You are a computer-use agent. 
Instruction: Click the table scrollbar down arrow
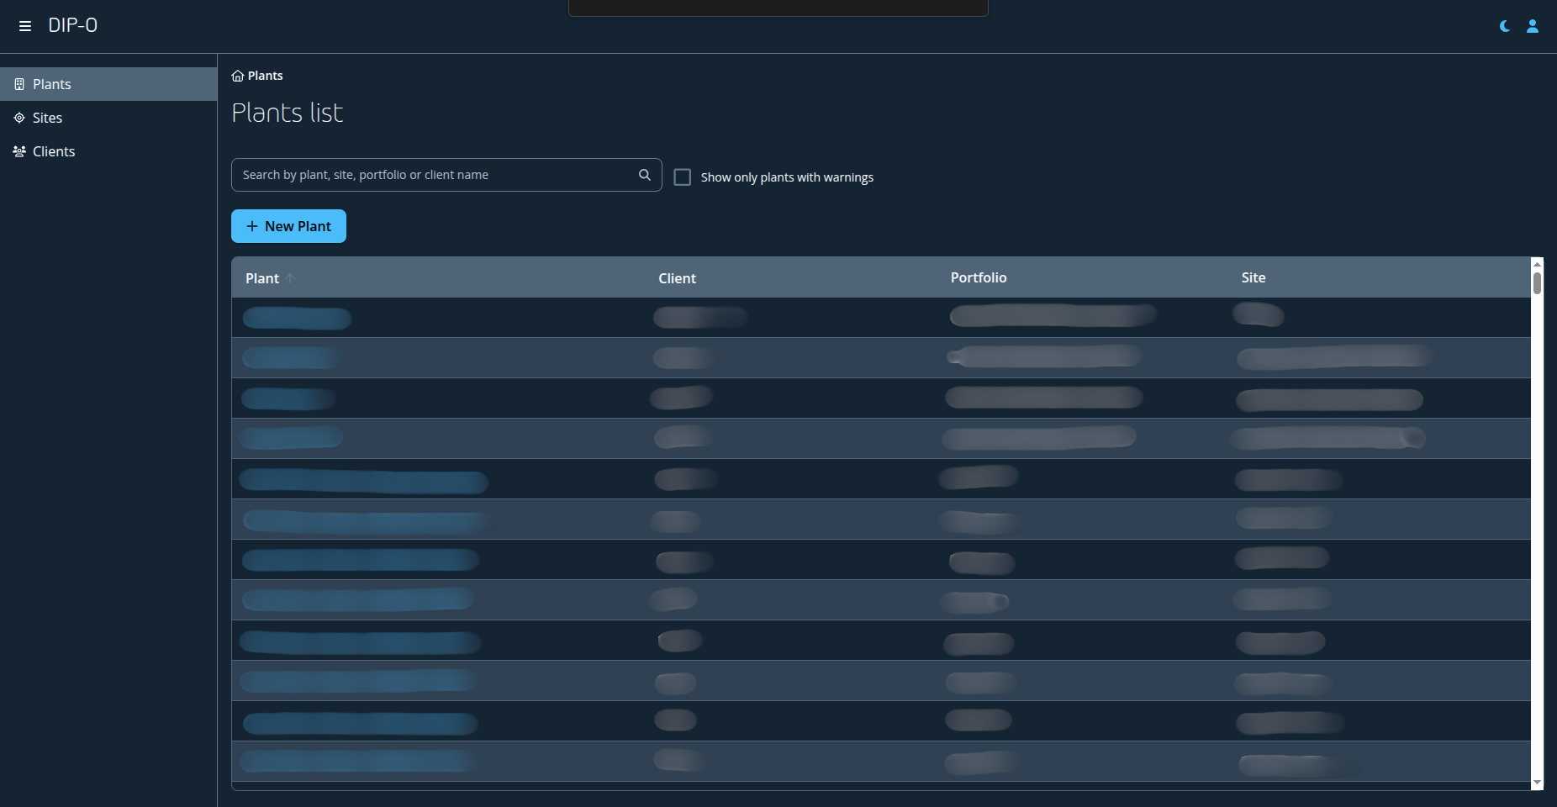(x=1537, y=783)
